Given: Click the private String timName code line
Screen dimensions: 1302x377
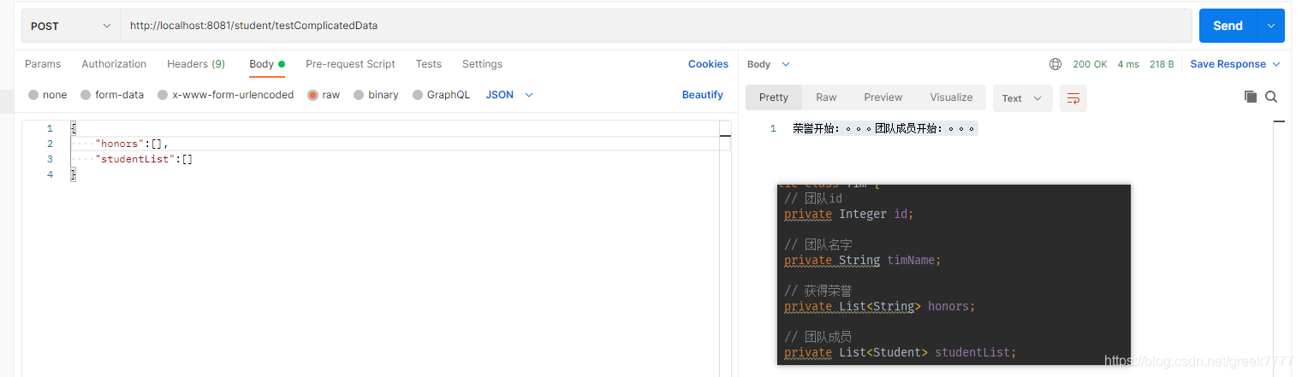Looking at the screenshot, I should 863,260.
